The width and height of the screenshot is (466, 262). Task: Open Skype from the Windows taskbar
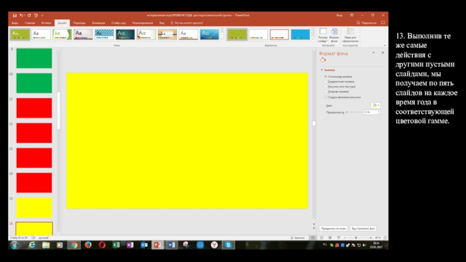pos(229,246)
